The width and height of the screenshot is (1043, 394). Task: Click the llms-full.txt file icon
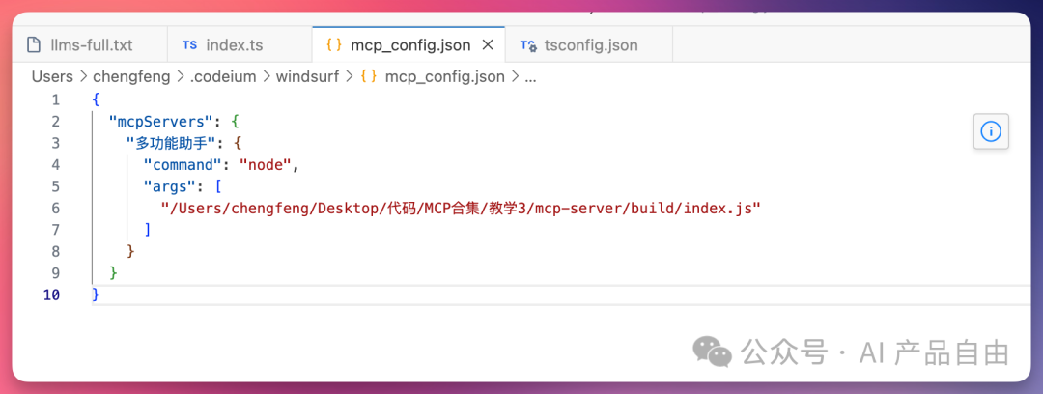coord(33,45)
